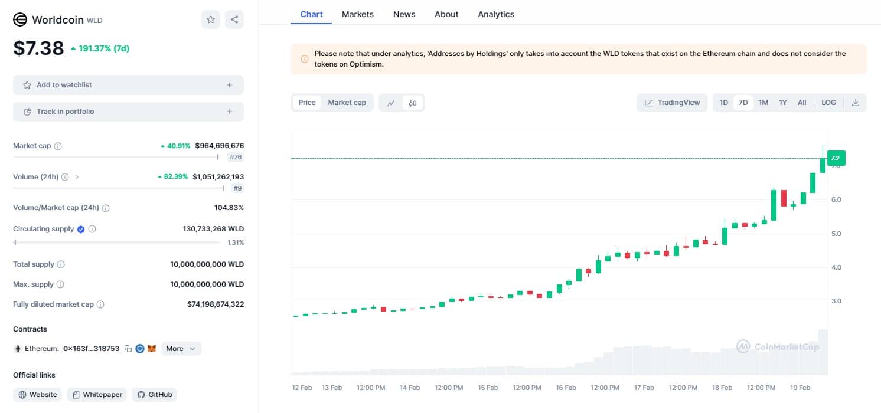This screenshot has width=881, height=413.
Task: Toggle the LOG scale option
Action: 828,103
